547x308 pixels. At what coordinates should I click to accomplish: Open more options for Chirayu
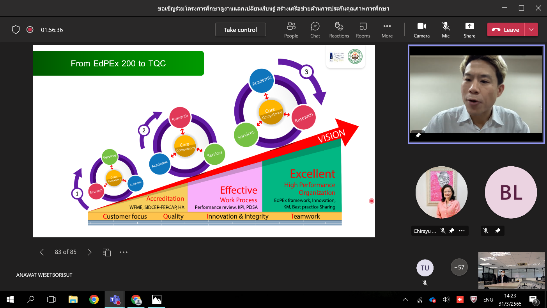462,231
